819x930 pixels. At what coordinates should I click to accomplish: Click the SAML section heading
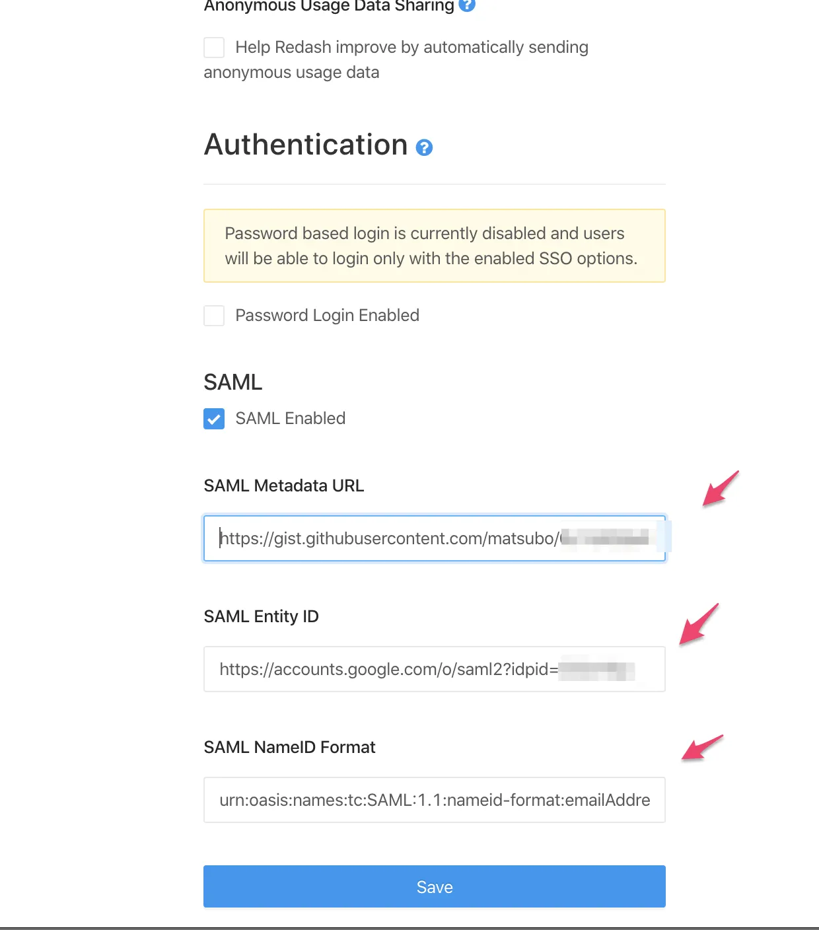tap(233, 382)
